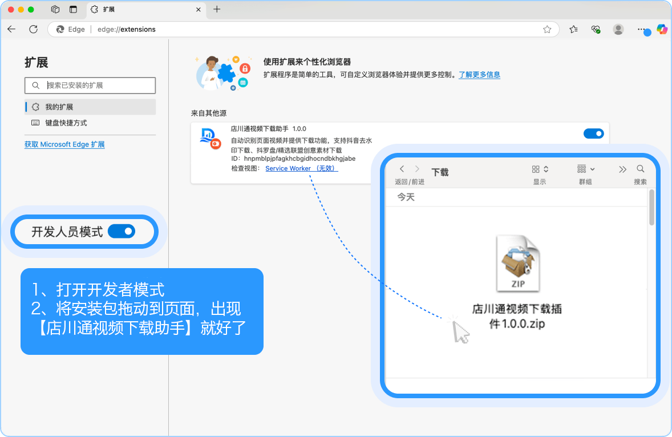Reload the extensions page
This screenshot has width=672, height=437.
coord(34,29)
